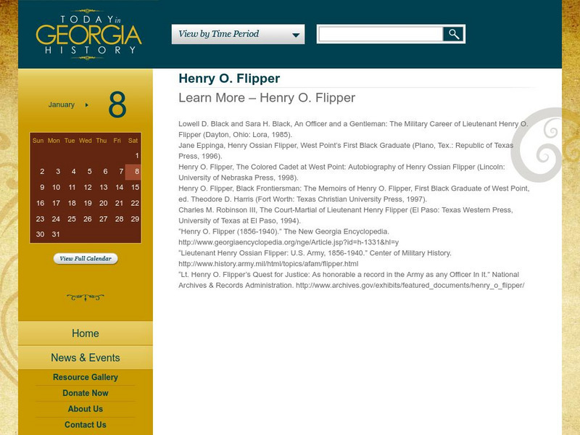Click inside the search text field

point(381,34)
